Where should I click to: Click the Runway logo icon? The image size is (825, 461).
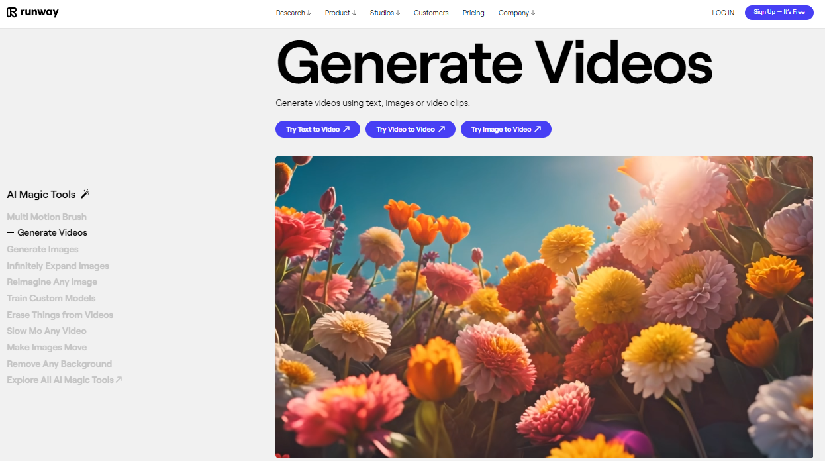click(x=11, y=13)
